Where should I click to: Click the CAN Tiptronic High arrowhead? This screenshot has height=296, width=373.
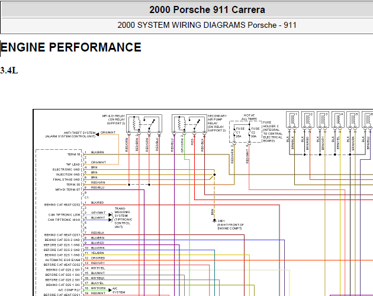pyautogui.click(x=110, y=220)
